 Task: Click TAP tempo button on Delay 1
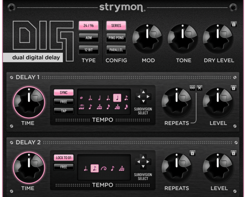coord(63,111)
